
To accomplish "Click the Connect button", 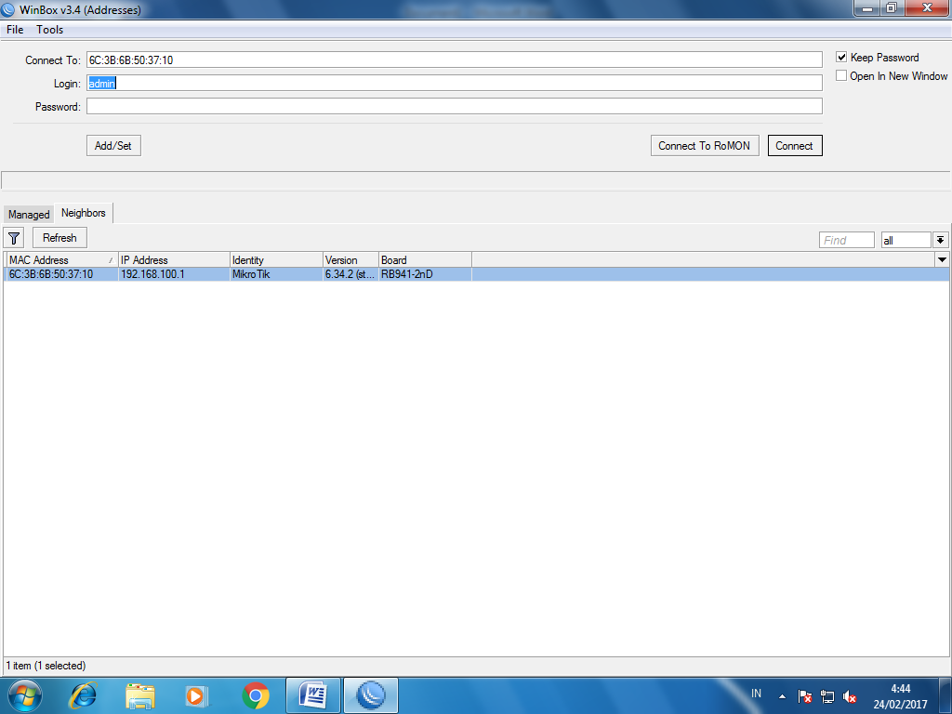I will pos(794,146).
